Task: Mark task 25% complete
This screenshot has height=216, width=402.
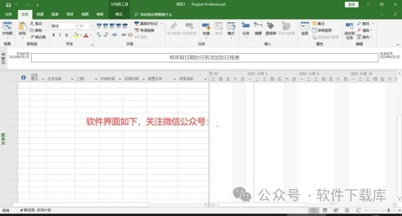Action: coord(106,26)
